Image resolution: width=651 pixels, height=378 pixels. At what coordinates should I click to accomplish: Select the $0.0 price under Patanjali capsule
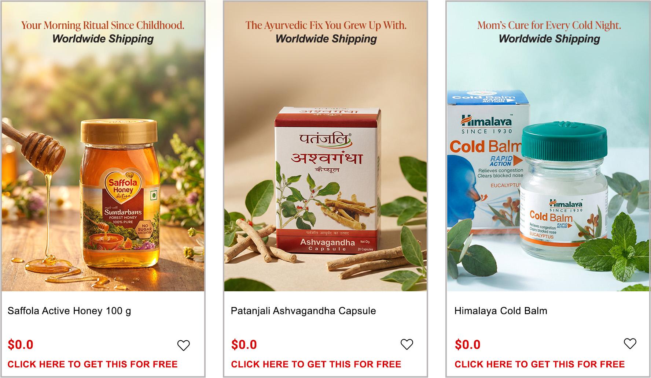[x=244, y=344]
